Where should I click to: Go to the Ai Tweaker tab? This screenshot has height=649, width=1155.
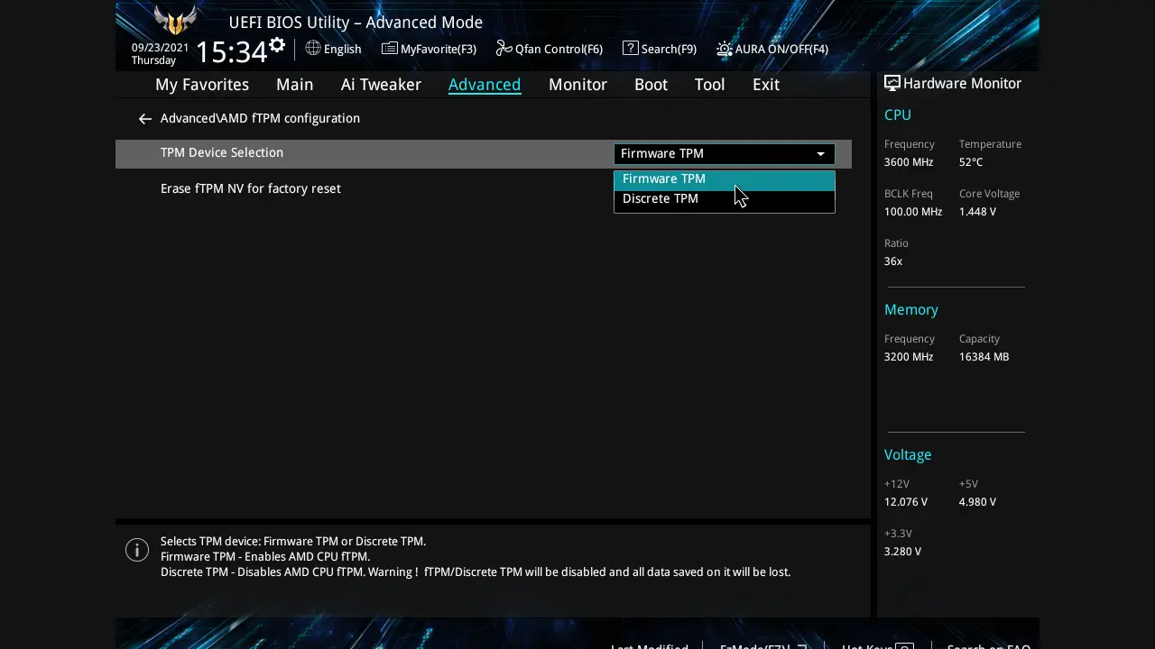[x=381, y=85]
